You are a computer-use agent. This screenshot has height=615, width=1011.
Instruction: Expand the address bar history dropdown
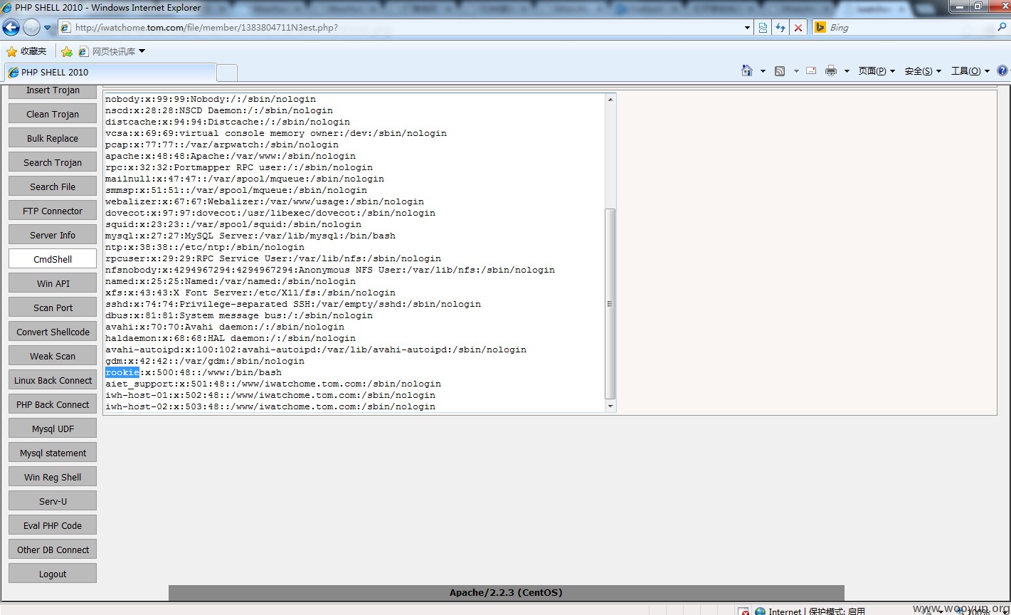(747, 28)
